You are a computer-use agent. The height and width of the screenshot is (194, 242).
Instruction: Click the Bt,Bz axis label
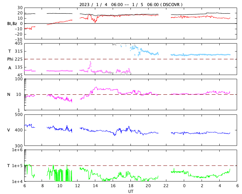point(12,23)
